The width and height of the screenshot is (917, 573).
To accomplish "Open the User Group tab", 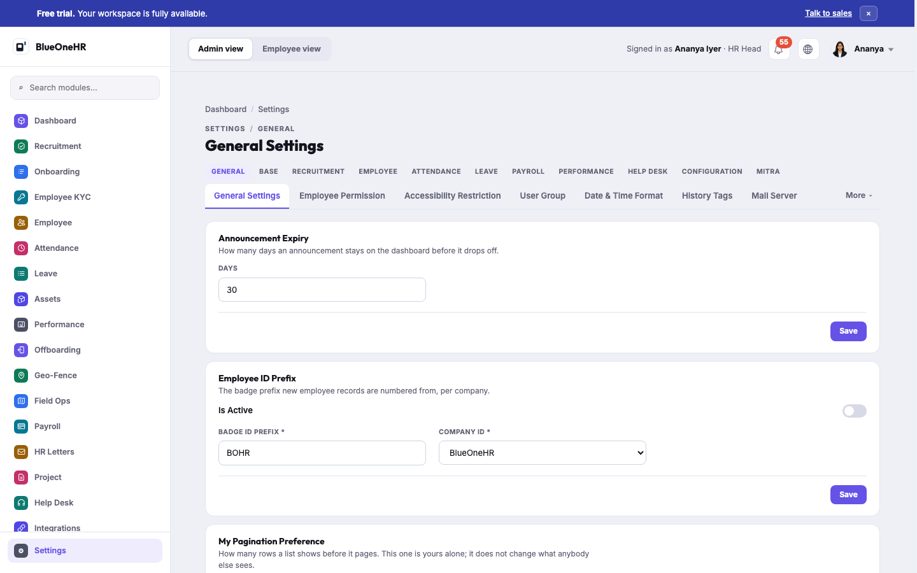I will 543,196.
